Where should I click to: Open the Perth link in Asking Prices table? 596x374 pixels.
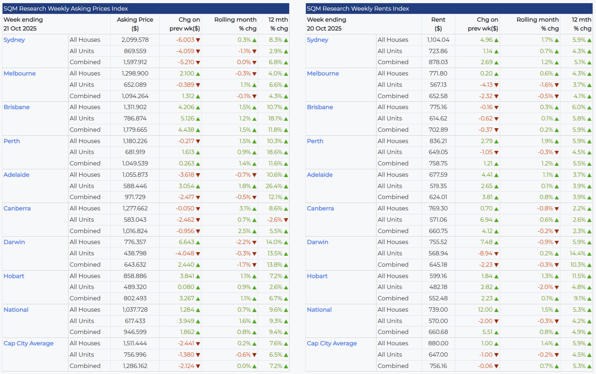[12, 141]
